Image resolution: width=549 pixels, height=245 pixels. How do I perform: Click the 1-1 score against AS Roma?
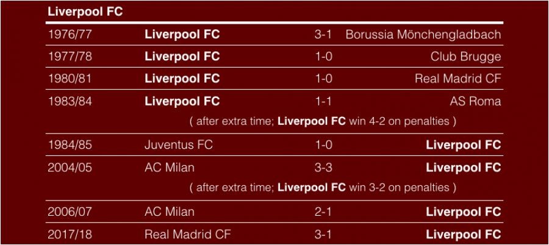pyautogui.click(x=323, y=101)
